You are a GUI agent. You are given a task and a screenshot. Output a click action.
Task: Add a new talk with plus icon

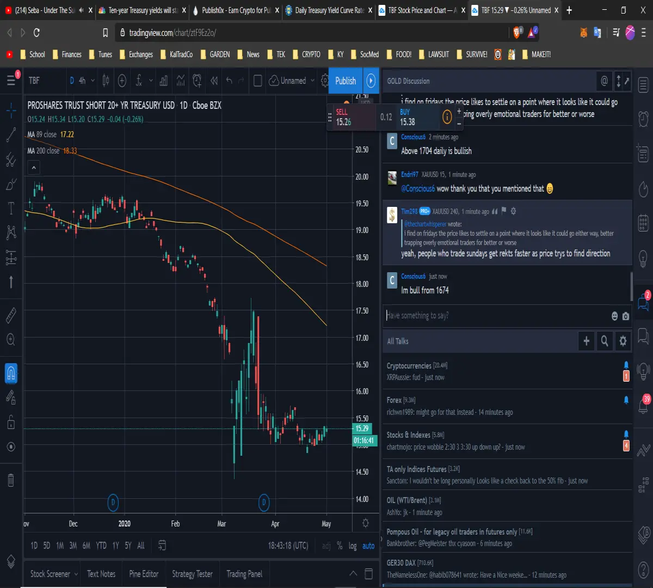pyautogui.click(x=586, y=341)
